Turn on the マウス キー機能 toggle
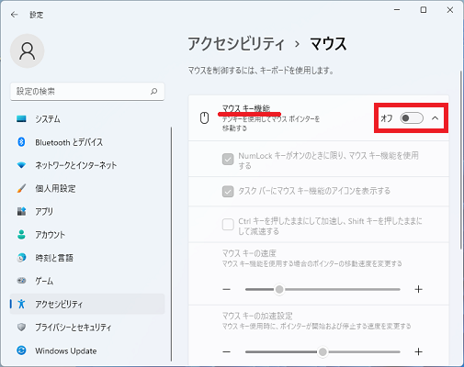Viewport: 464px width, 367px height. click(x=412, y=118)
